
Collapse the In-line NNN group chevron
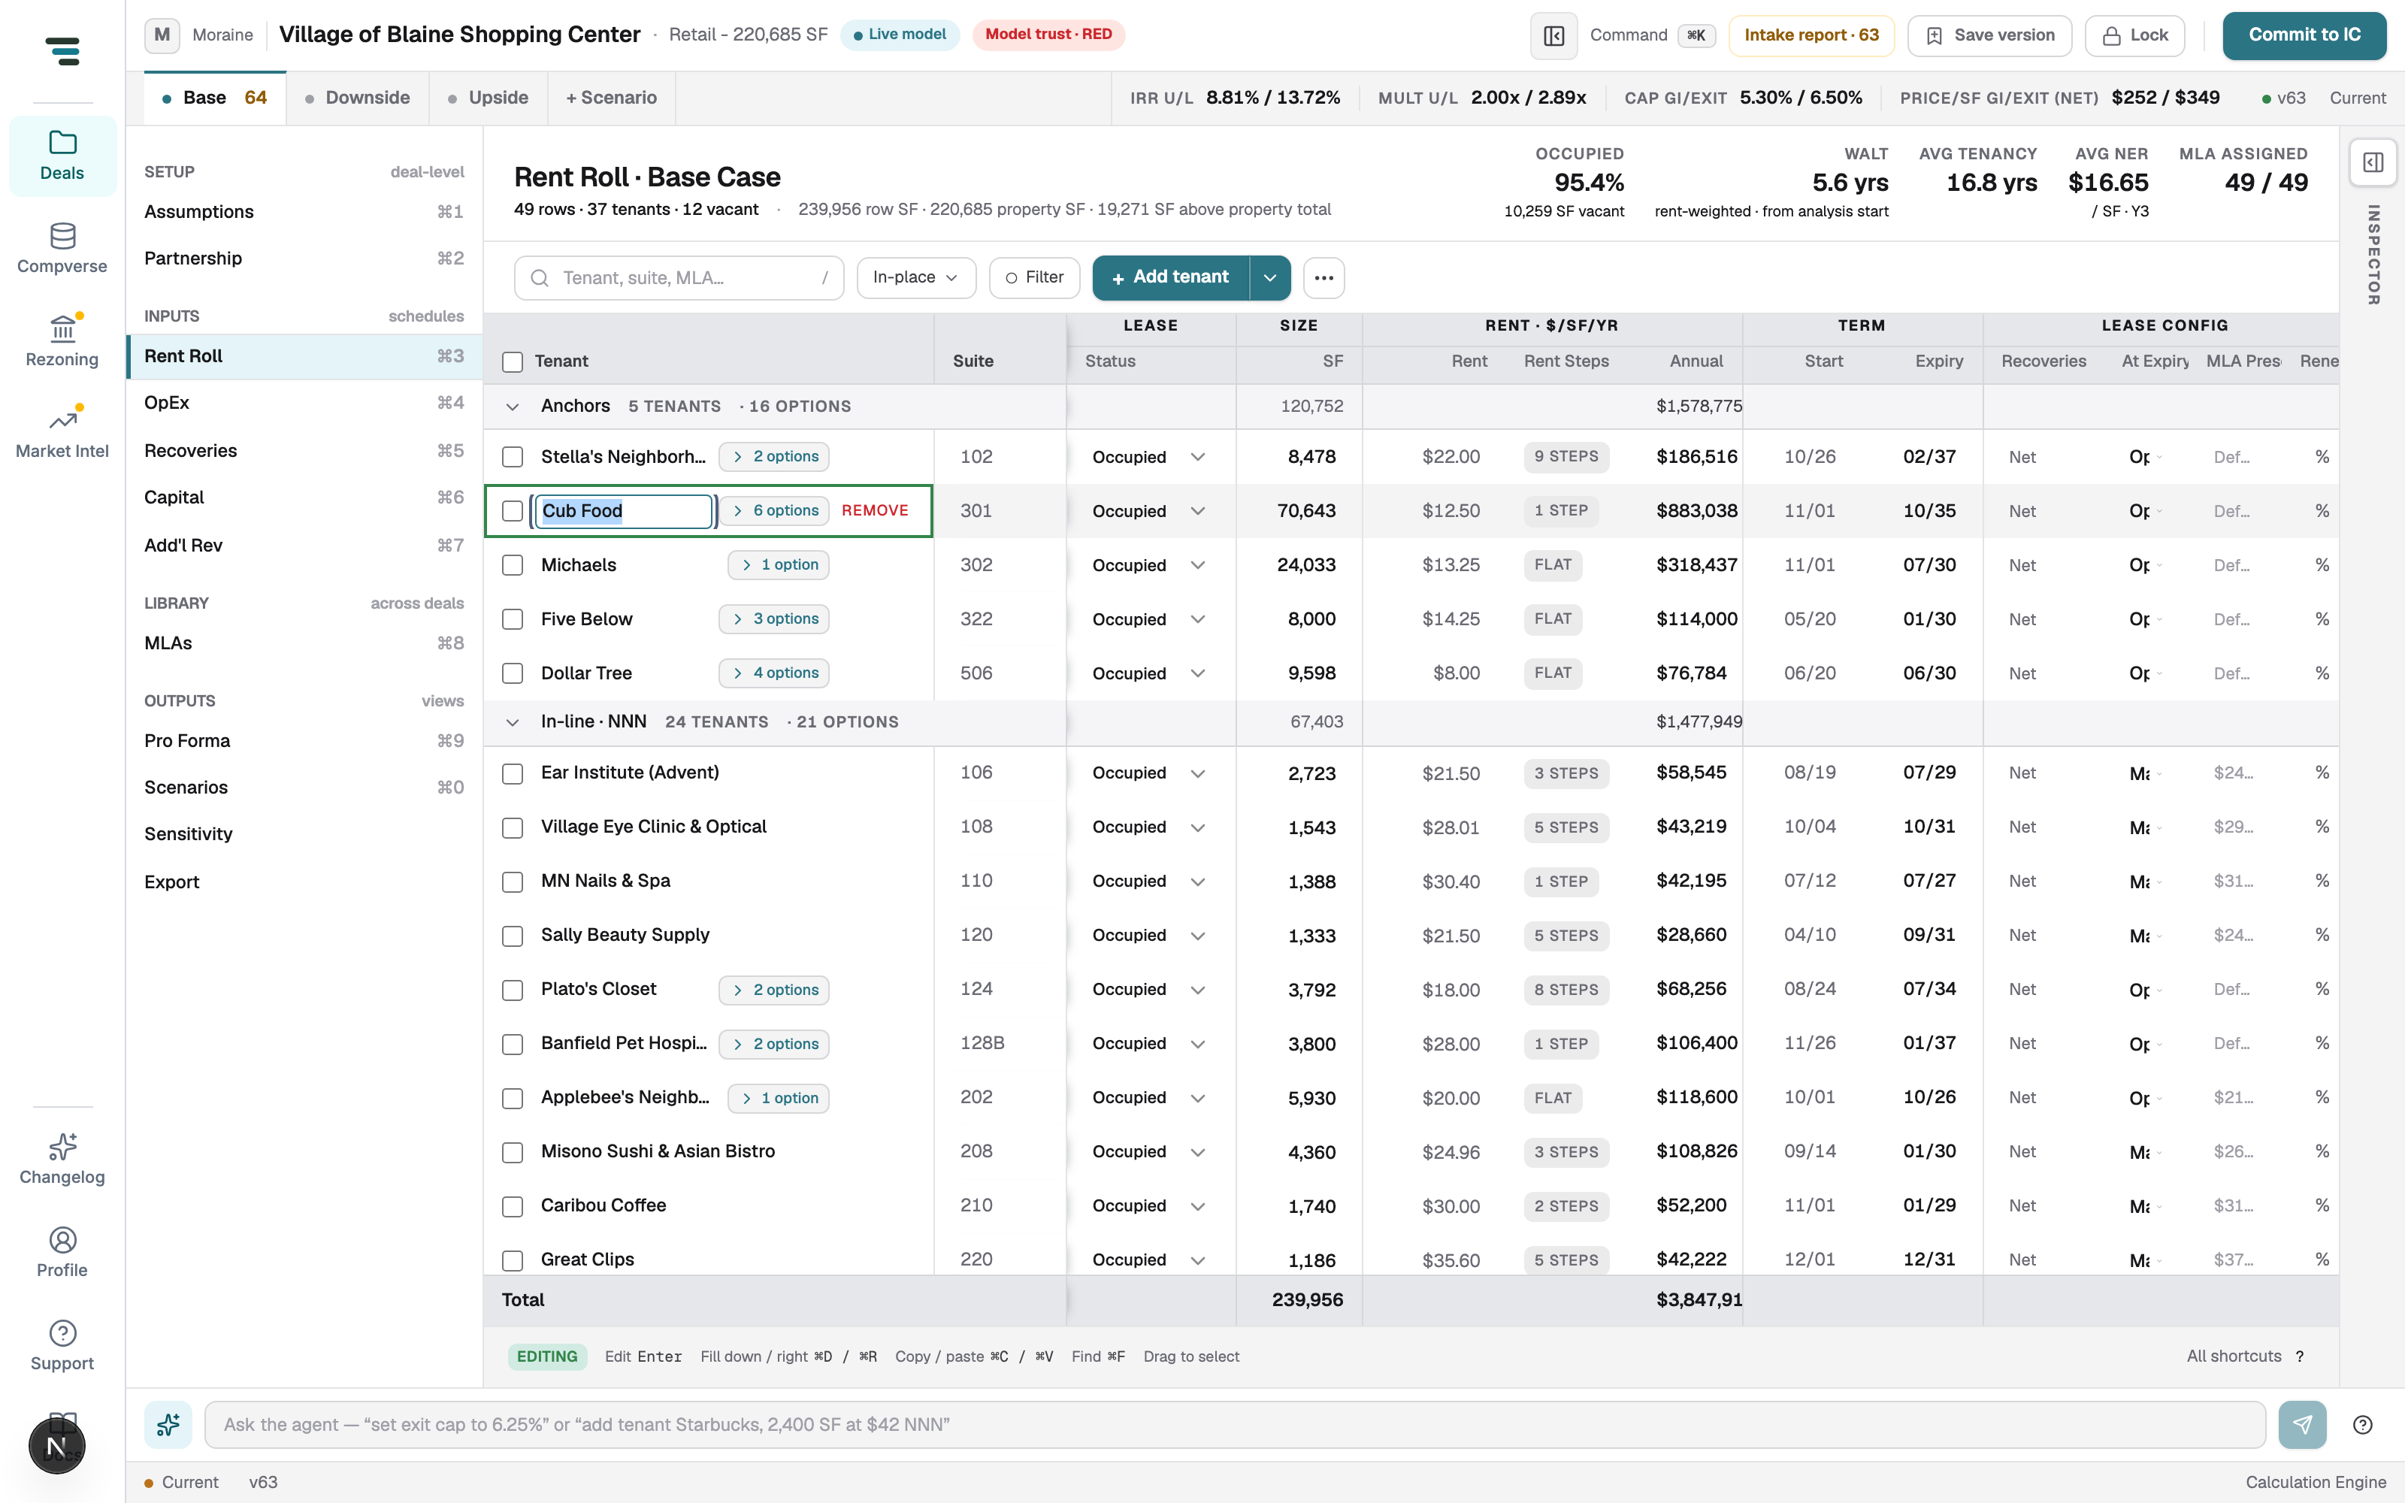click(512, 723)
